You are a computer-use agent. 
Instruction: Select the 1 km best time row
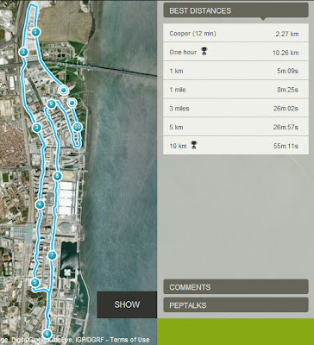pos(235,71)
